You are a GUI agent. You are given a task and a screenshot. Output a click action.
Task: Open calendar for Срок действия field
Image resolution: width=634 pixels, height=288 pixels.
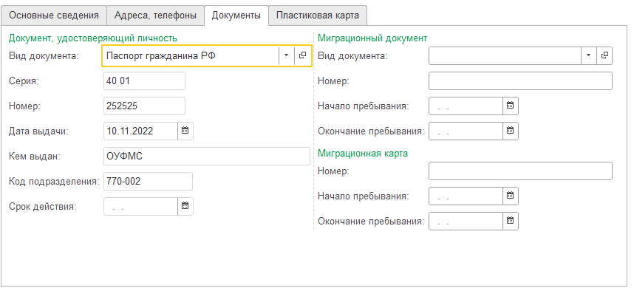tap(185, 206)
